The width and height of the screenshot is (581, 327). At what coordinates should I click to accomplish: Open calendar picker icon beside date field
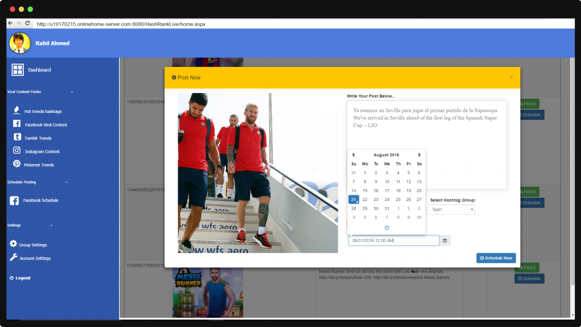point(445,241)
